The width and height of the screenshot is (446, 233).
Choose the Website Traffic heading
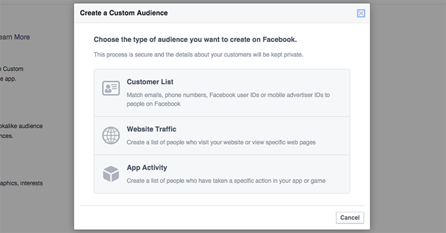click(151, 129)
